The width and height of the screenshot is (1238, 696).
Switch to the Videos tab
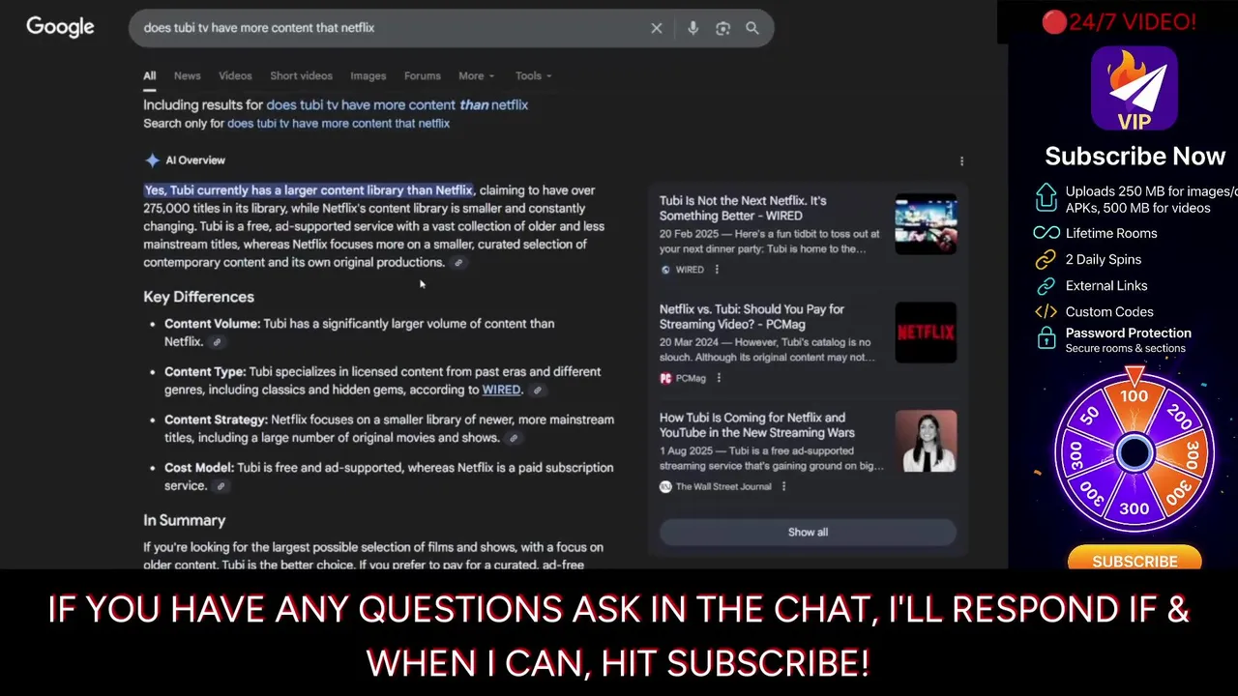(235, 75)
